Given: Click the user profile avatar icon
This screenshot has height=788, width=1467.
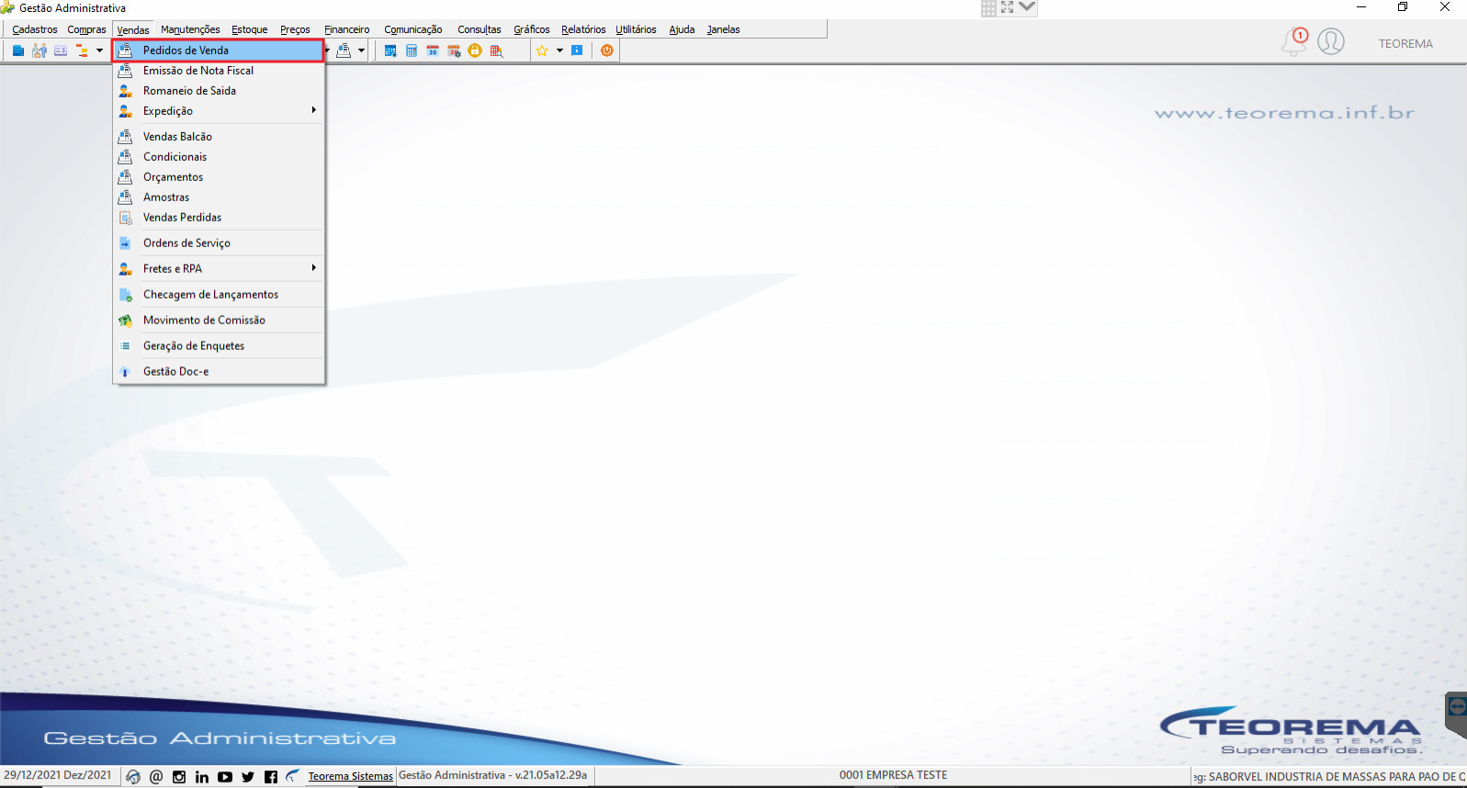Looking at the screenshot, I should pos(1331,41).
